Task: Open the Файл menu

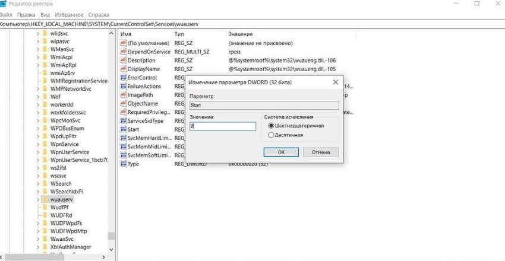Action: [x=5, y=14]
